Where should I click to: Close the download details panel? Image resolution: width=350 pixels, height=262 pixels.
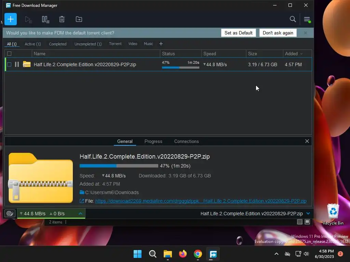(x=307, y=141)
